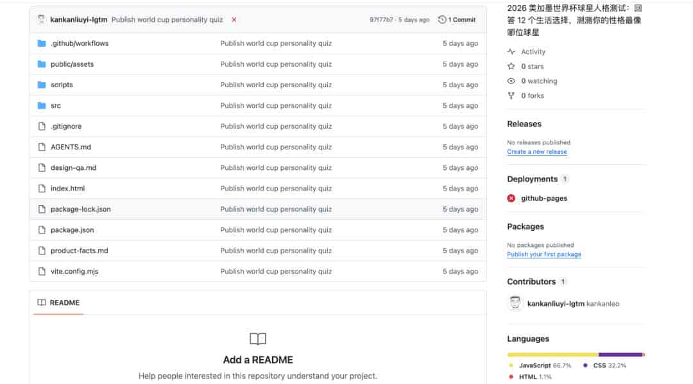
Task: Open the vite.config.mjs file
Action: [74, 271]
